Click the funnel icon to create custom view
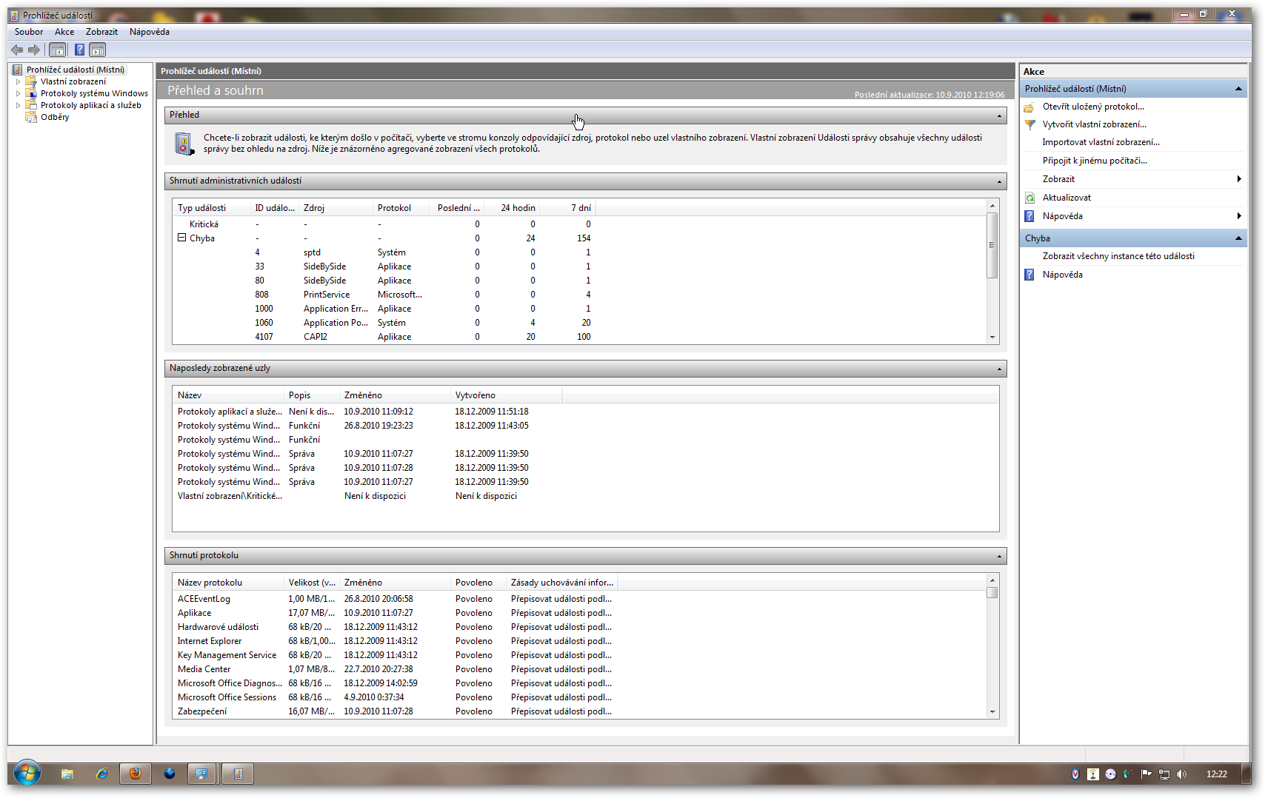This screenshot has width=1265, height=798. pyautogui.click(x=1029, y=124)
